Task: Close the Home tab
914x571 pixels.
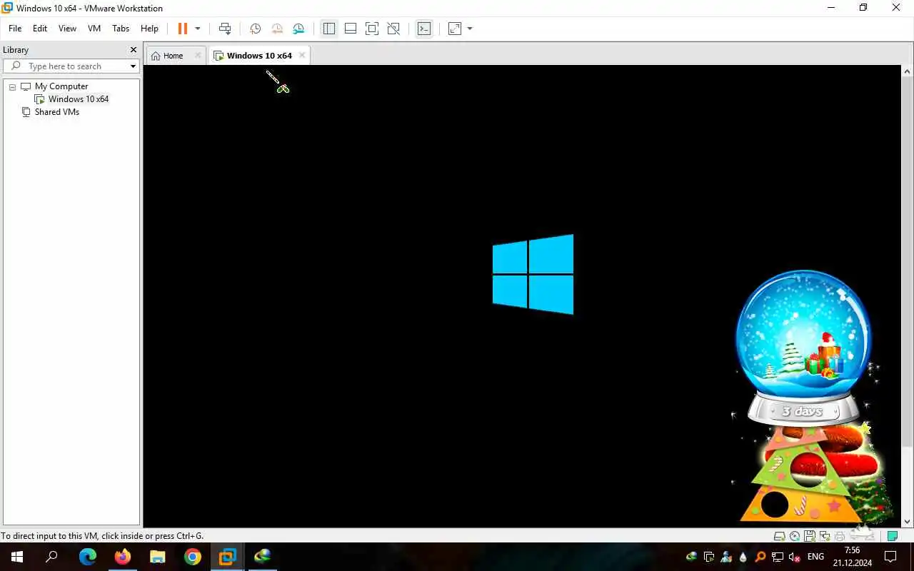Action: click(x=198, y=56)
